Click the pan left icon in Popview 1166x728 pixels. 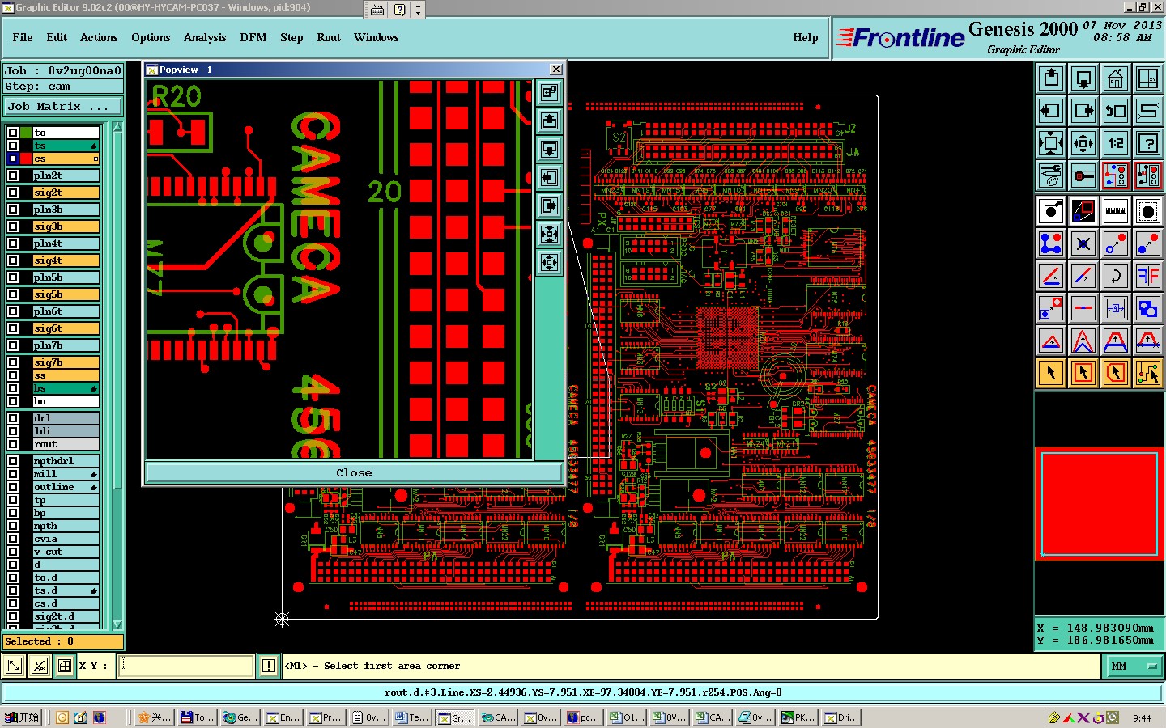pos(550,178)
